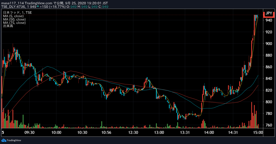Click the 780 price axis label
The image size is (276, 144).
point(269,113)
